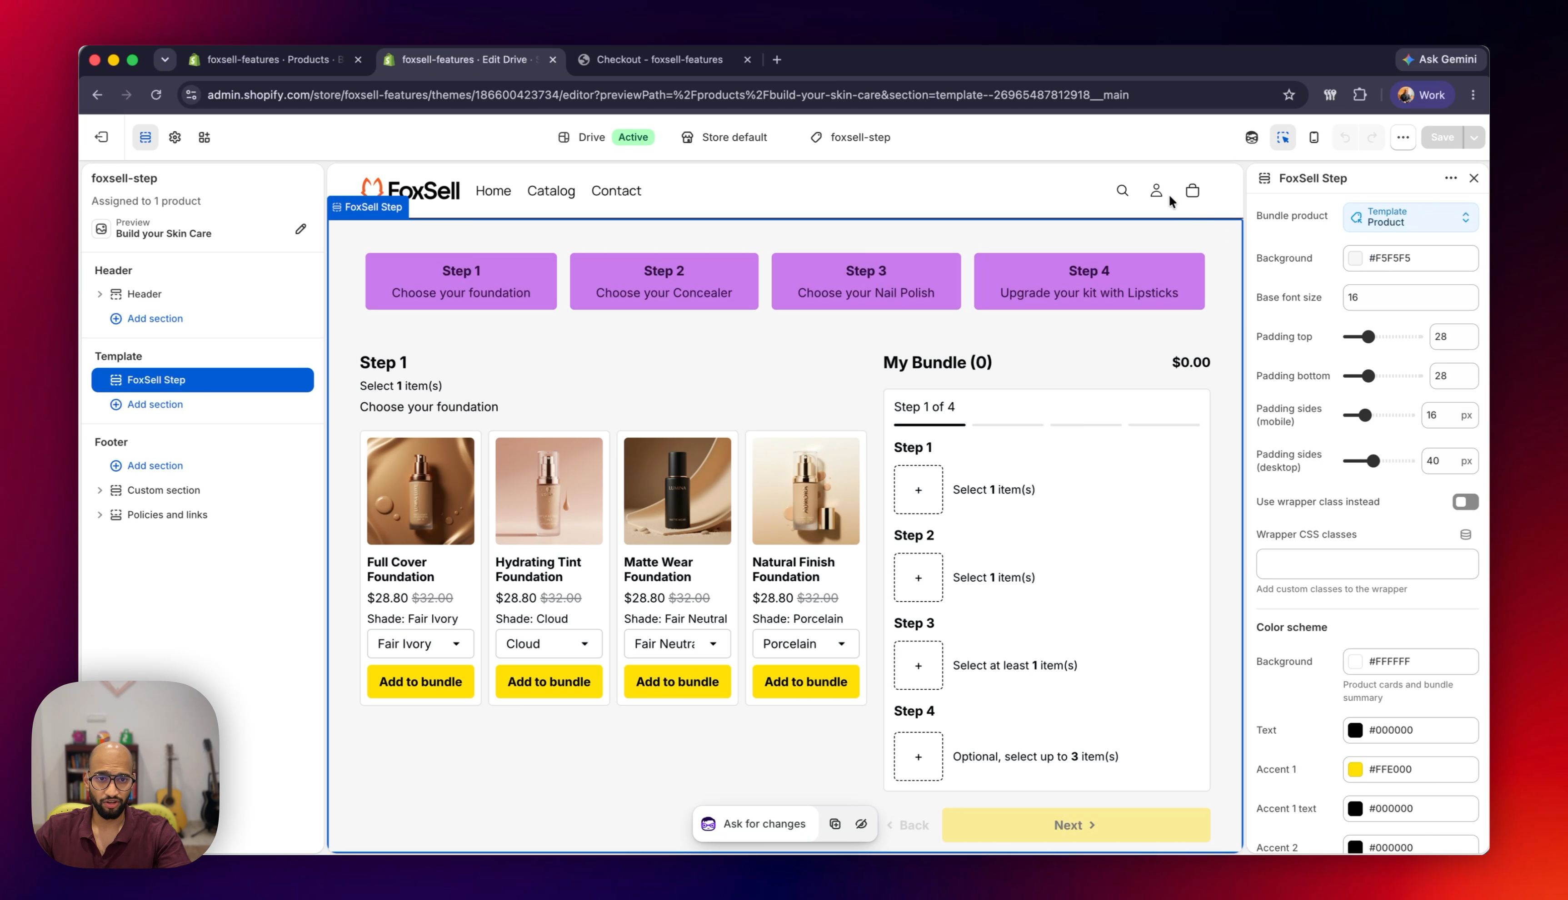Click the redo arrow icon

[1372, 137]
